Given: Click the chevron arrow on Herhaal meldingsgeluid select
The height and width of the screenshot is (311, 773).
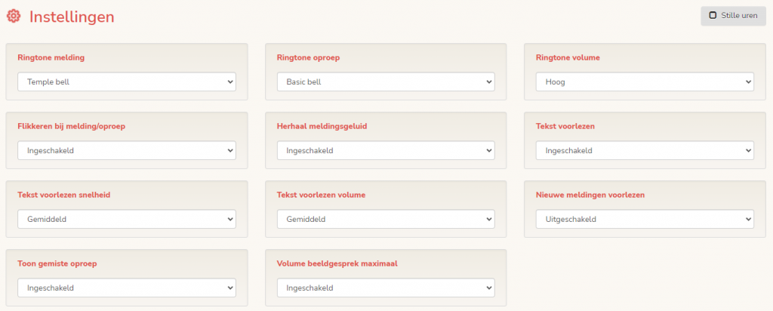Looking at the screenshot, I should click(x=488, y=150).
